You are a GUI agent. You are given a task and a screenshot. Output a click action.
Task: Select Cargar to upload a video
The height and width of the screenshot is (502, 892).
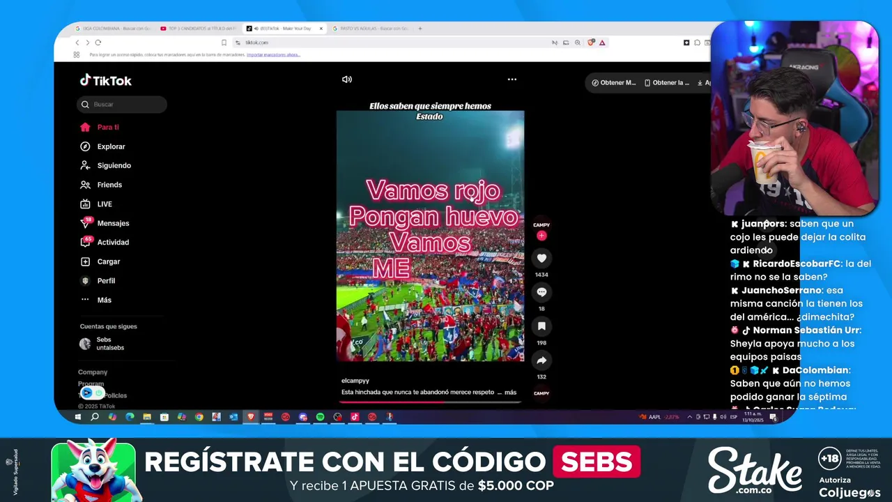coord(100,261)
